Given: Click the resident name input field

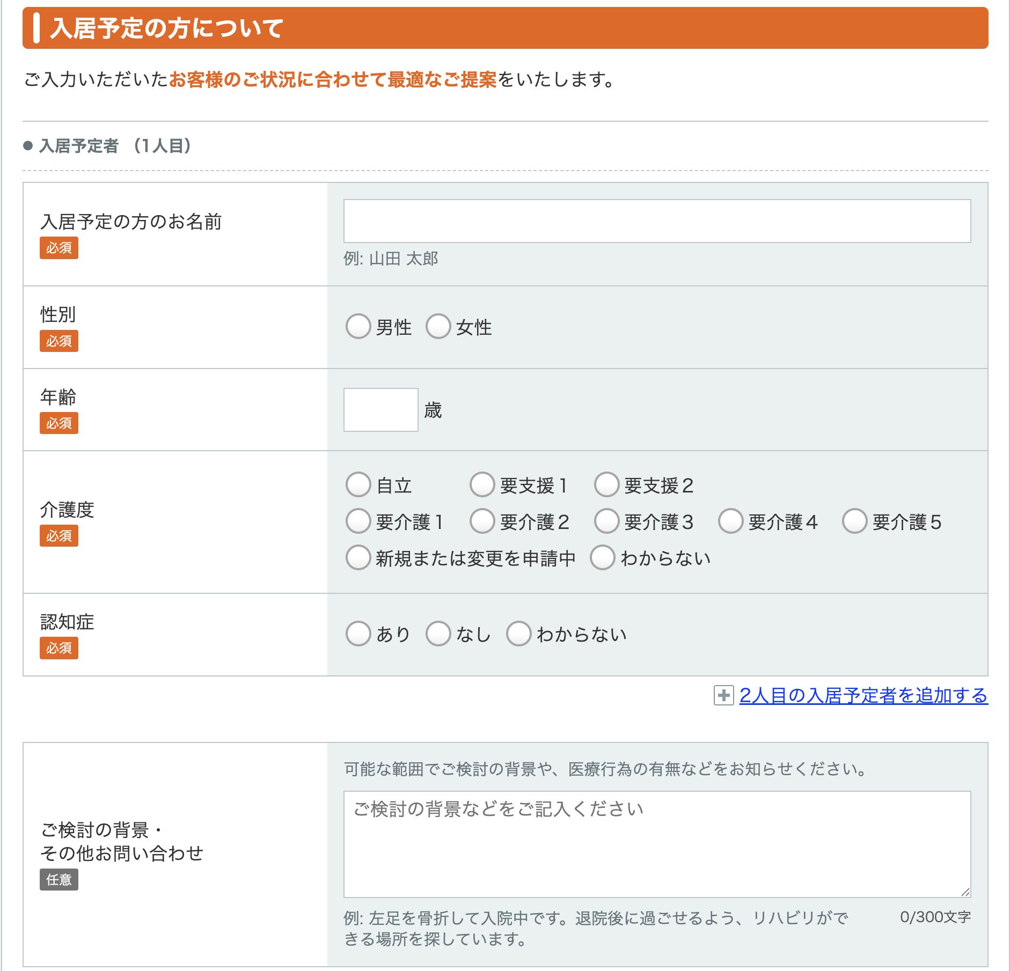Looking at the screenshot, I should [657, 221].
